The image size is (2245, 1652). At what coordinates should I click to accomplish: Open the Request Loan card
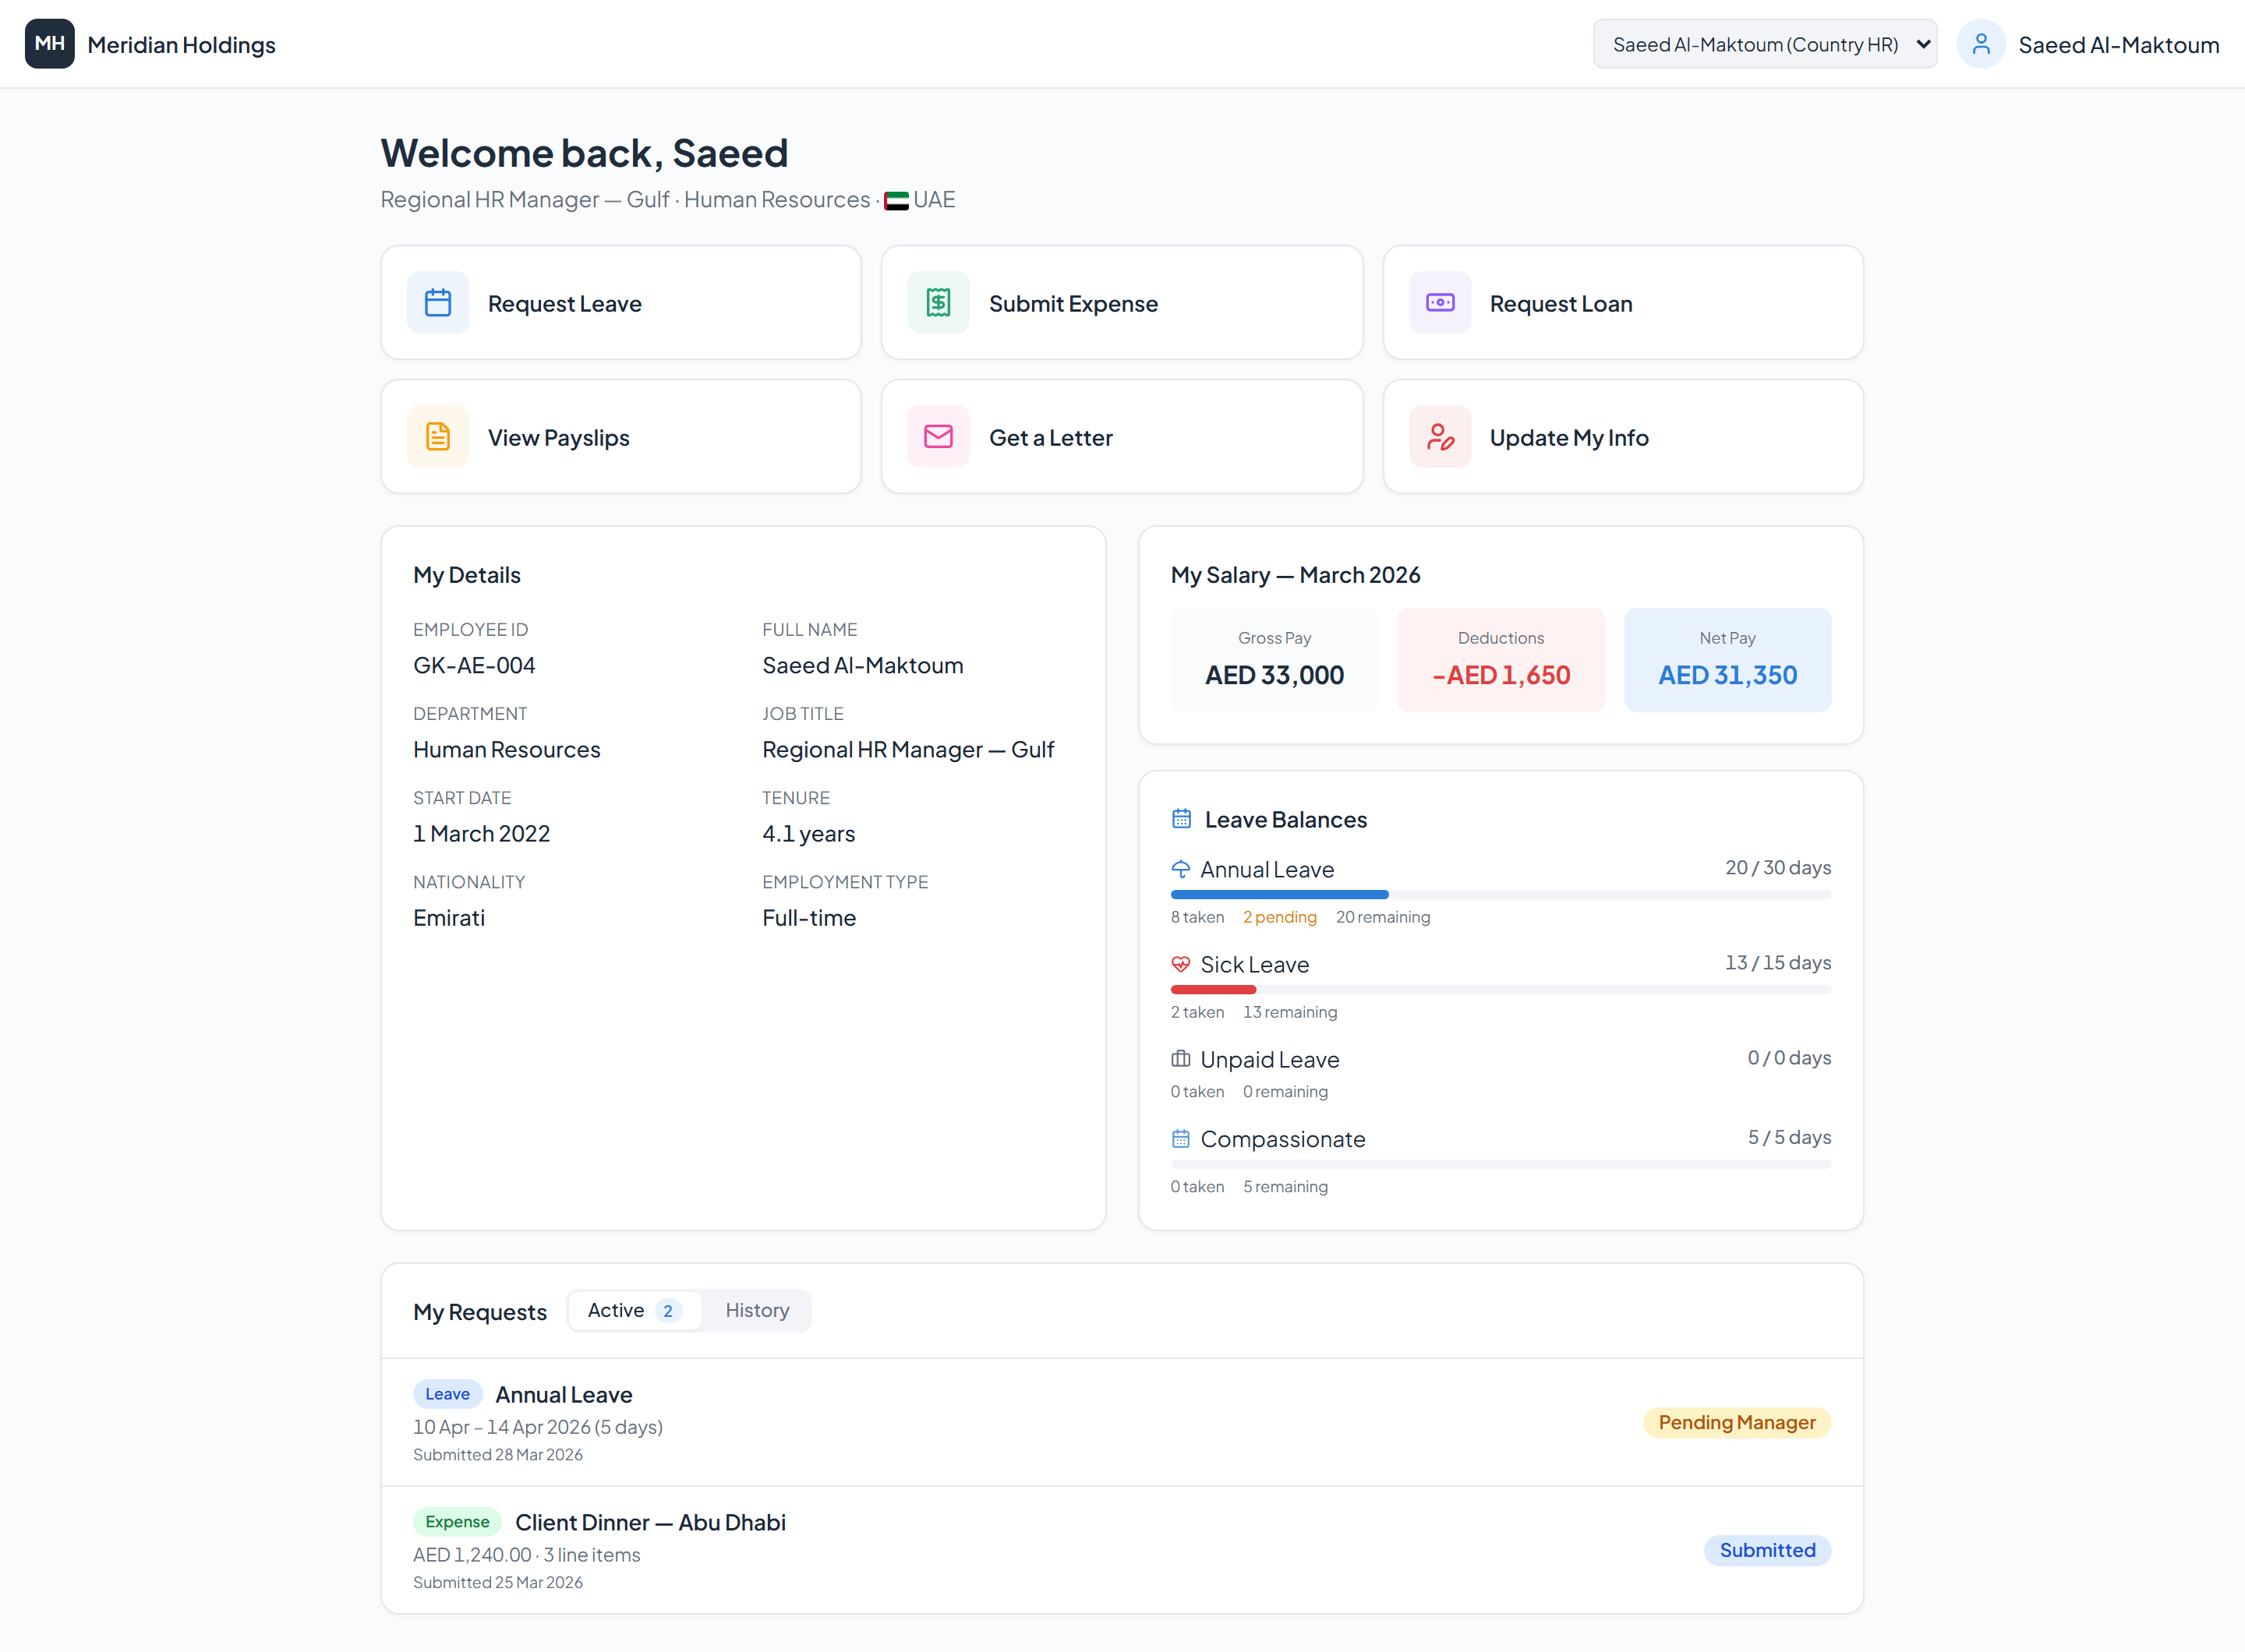(1621, 303)
